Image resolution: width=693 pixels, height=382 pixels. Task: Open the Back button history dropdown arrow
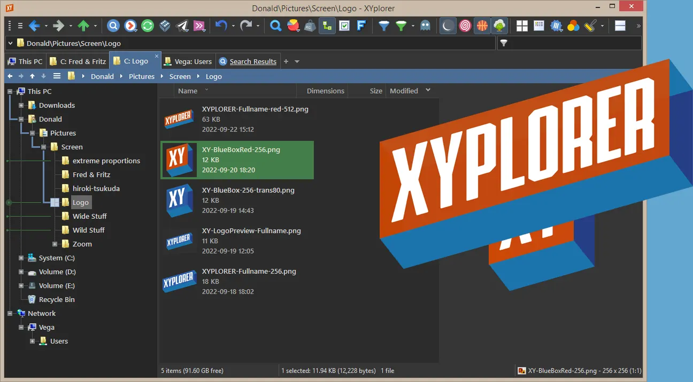click(x=46, y=26)
